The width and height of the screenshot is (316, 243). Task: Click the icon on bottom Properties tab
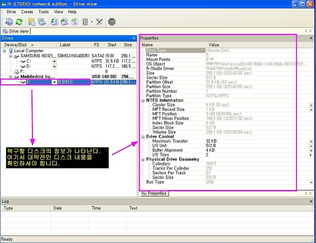click(x=144, y=194)
